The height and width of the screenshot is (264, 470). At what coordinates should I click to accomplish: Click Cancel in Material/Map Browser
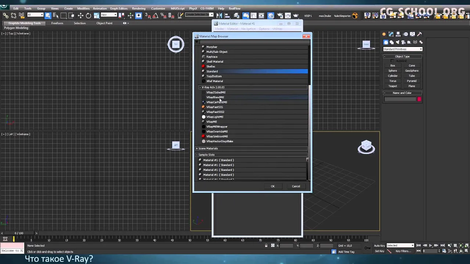[296, 186]
